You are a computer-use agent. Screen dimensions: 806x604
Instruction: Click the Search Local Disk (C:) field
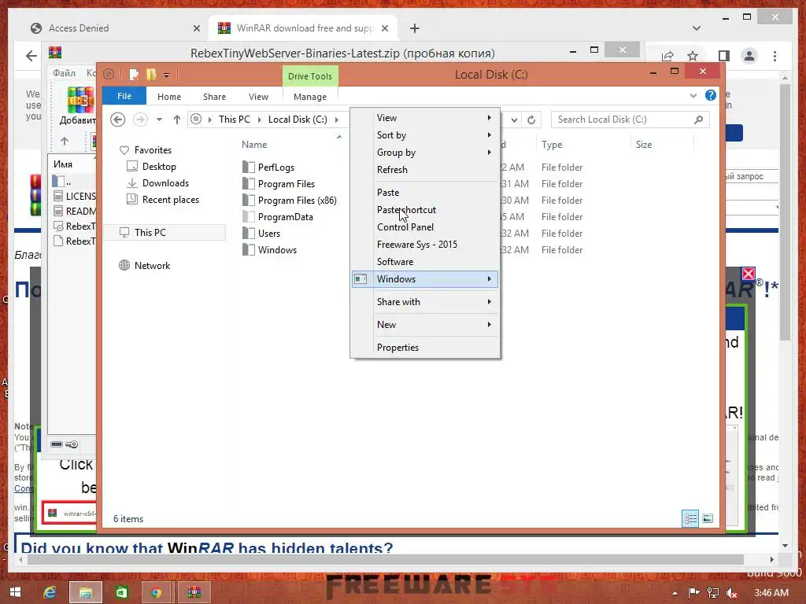coord(630,120)
